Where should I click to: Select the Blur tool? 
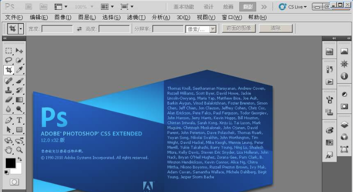coord(8,109)
